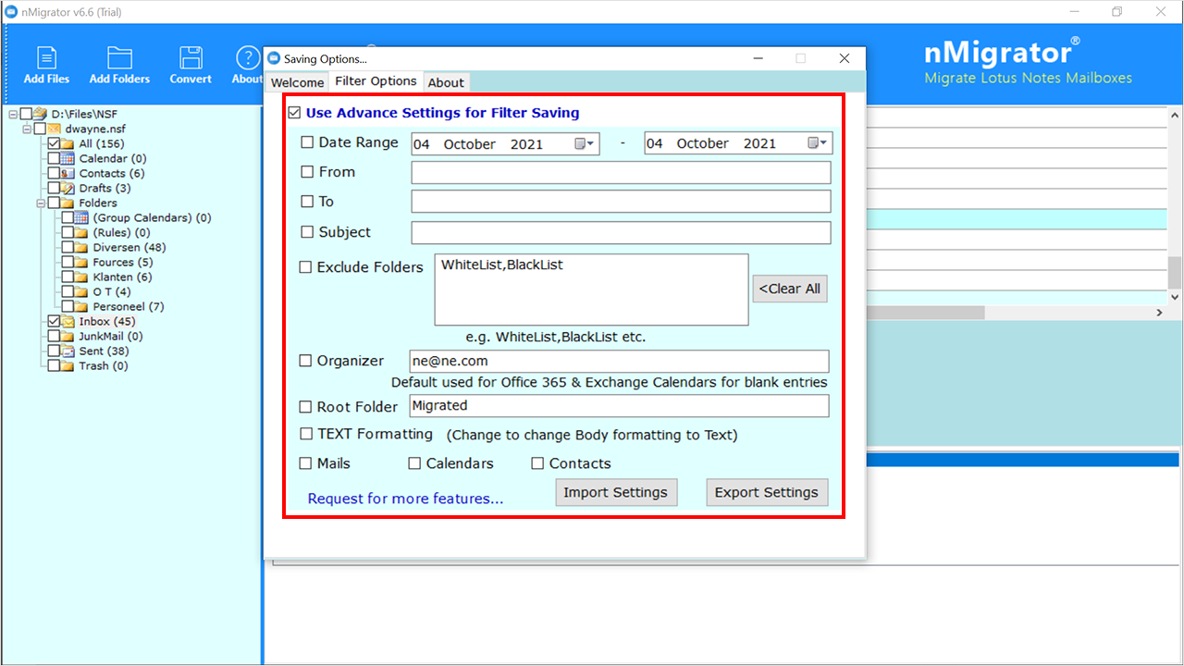Click the Trash folder icon
Image resolution: width=1184 pixels, height=666 pixels.
point(68,365)
